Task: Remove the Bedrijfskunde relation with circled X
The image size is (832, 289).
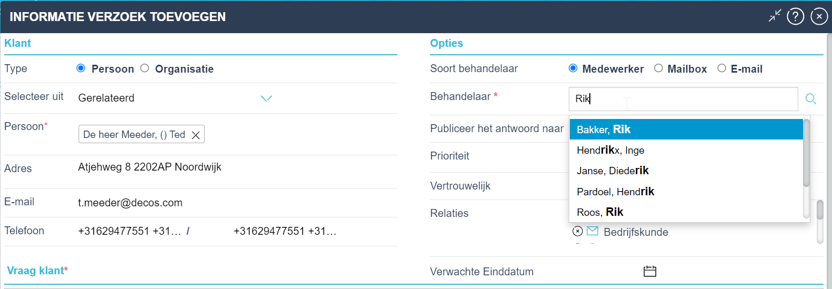Action: coord(578,231)
